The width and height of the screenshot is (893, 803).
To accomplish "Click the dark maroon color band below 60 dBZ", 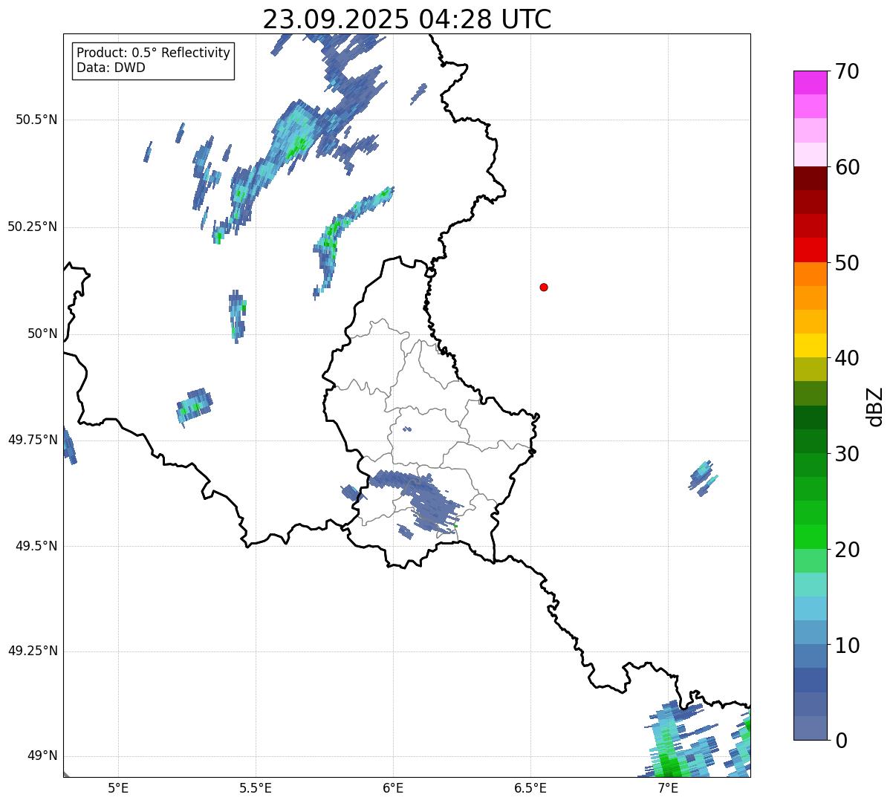I will pyautogui.click(x=810, y=178).
